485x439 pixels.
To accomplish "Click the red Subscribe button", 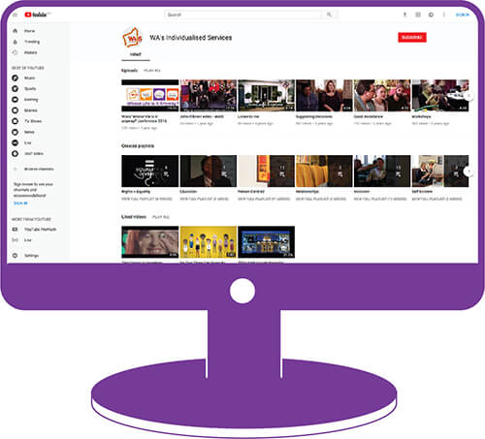I will click(412, 38).
